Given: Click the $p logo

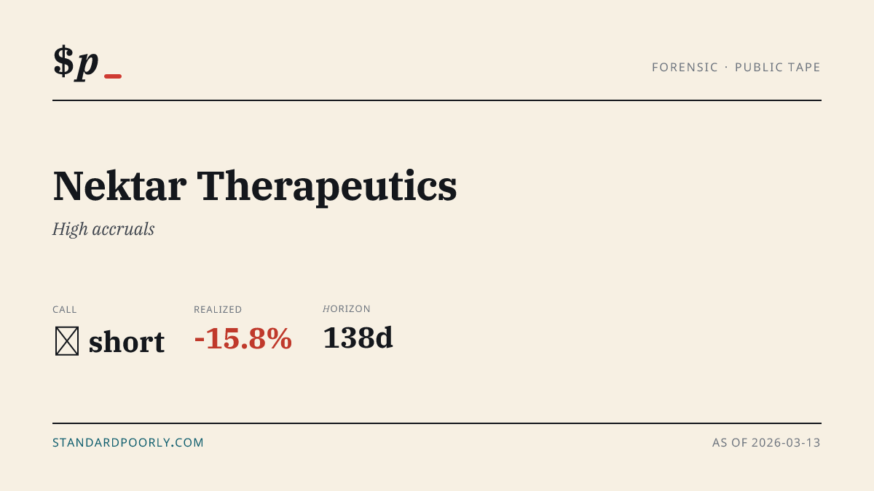Looking at the screenshot, I should pos(87,62).
